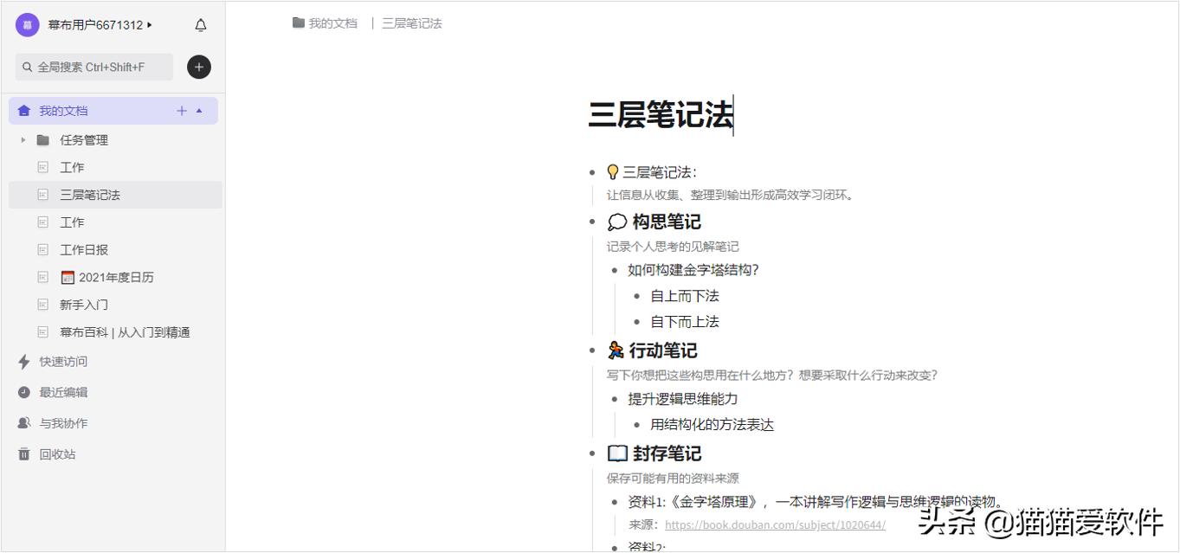Open the 回收站 trash icon
This screenshot has height=553, width=1180.
[23, 453]
